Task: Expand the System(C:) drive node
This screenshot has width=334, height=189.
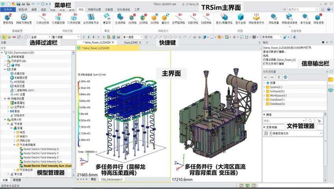Action: coord(265,87)
